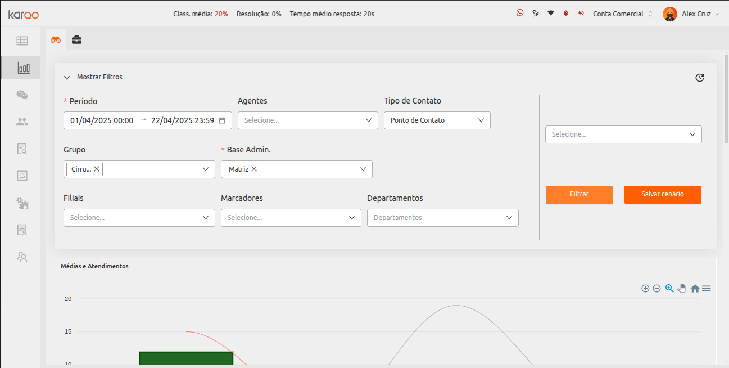Screen dimensions: 729x368
Task: Open the table grid view in sidebar
Action: click(22, 41)
